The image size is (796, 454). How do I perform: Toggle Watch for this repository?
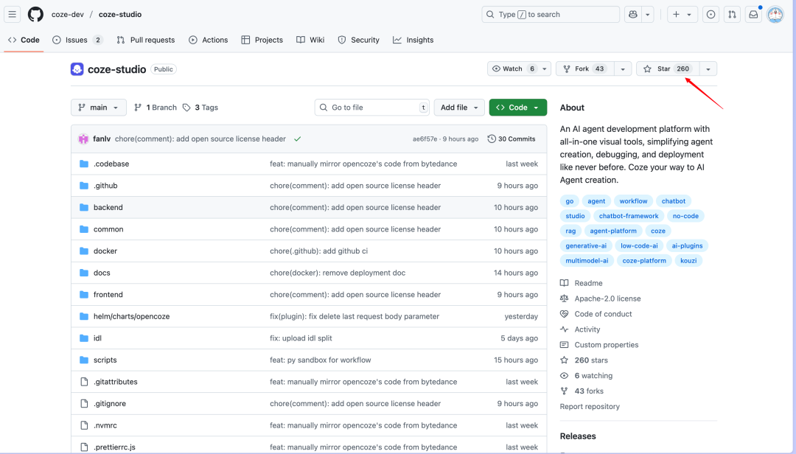point(514,69)
